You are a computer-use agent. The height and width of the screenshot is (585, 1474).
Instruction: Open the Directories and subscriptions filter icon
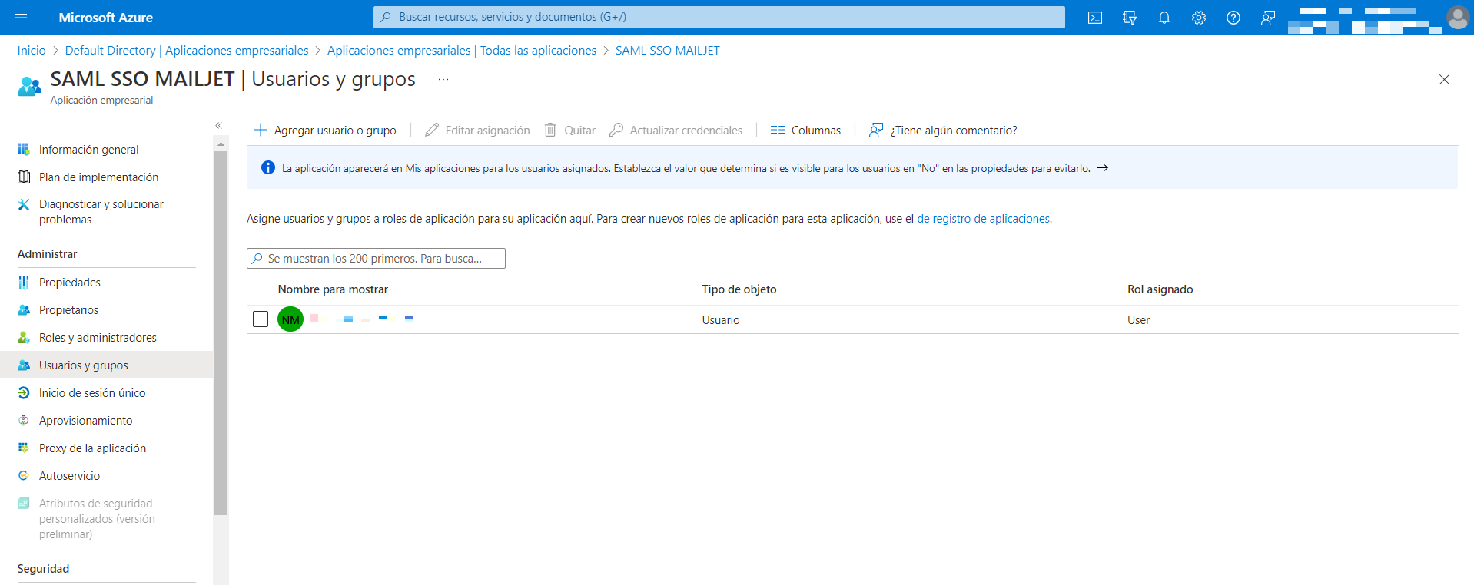1130,18
